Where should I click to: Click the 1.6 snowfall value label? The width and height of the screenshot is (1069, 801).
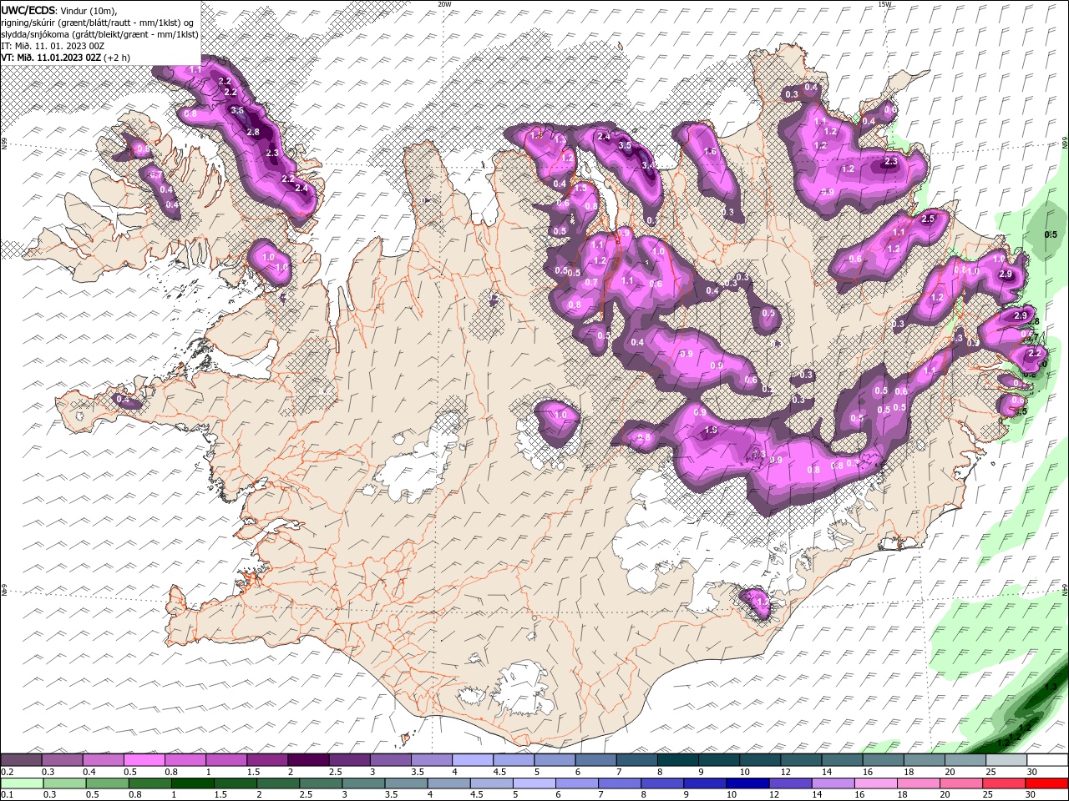(x=710, y=151)
